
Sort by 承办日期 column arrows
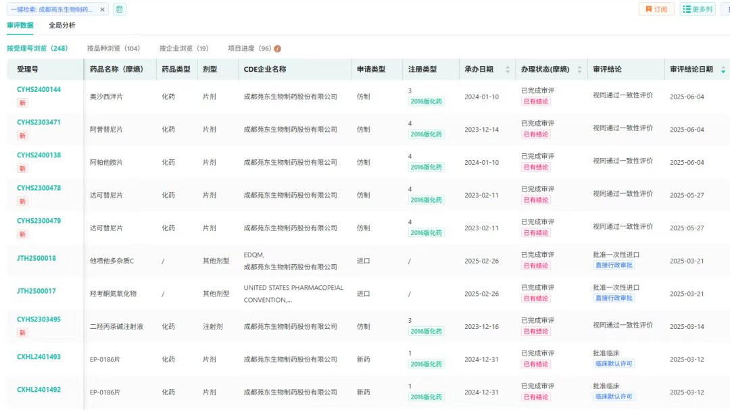click(508, 70)
